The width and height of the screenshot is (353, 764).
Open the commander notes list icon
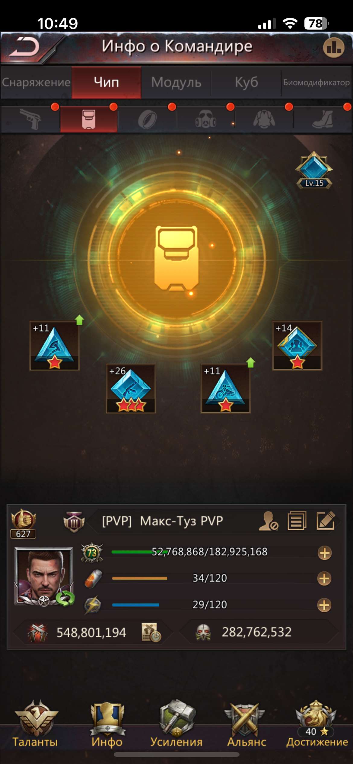pos(297,520)
